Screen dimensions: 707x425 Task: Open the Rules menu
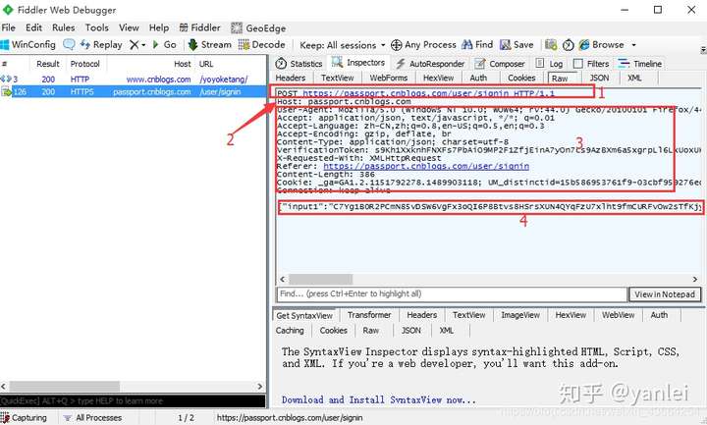[x=63, y=27]
